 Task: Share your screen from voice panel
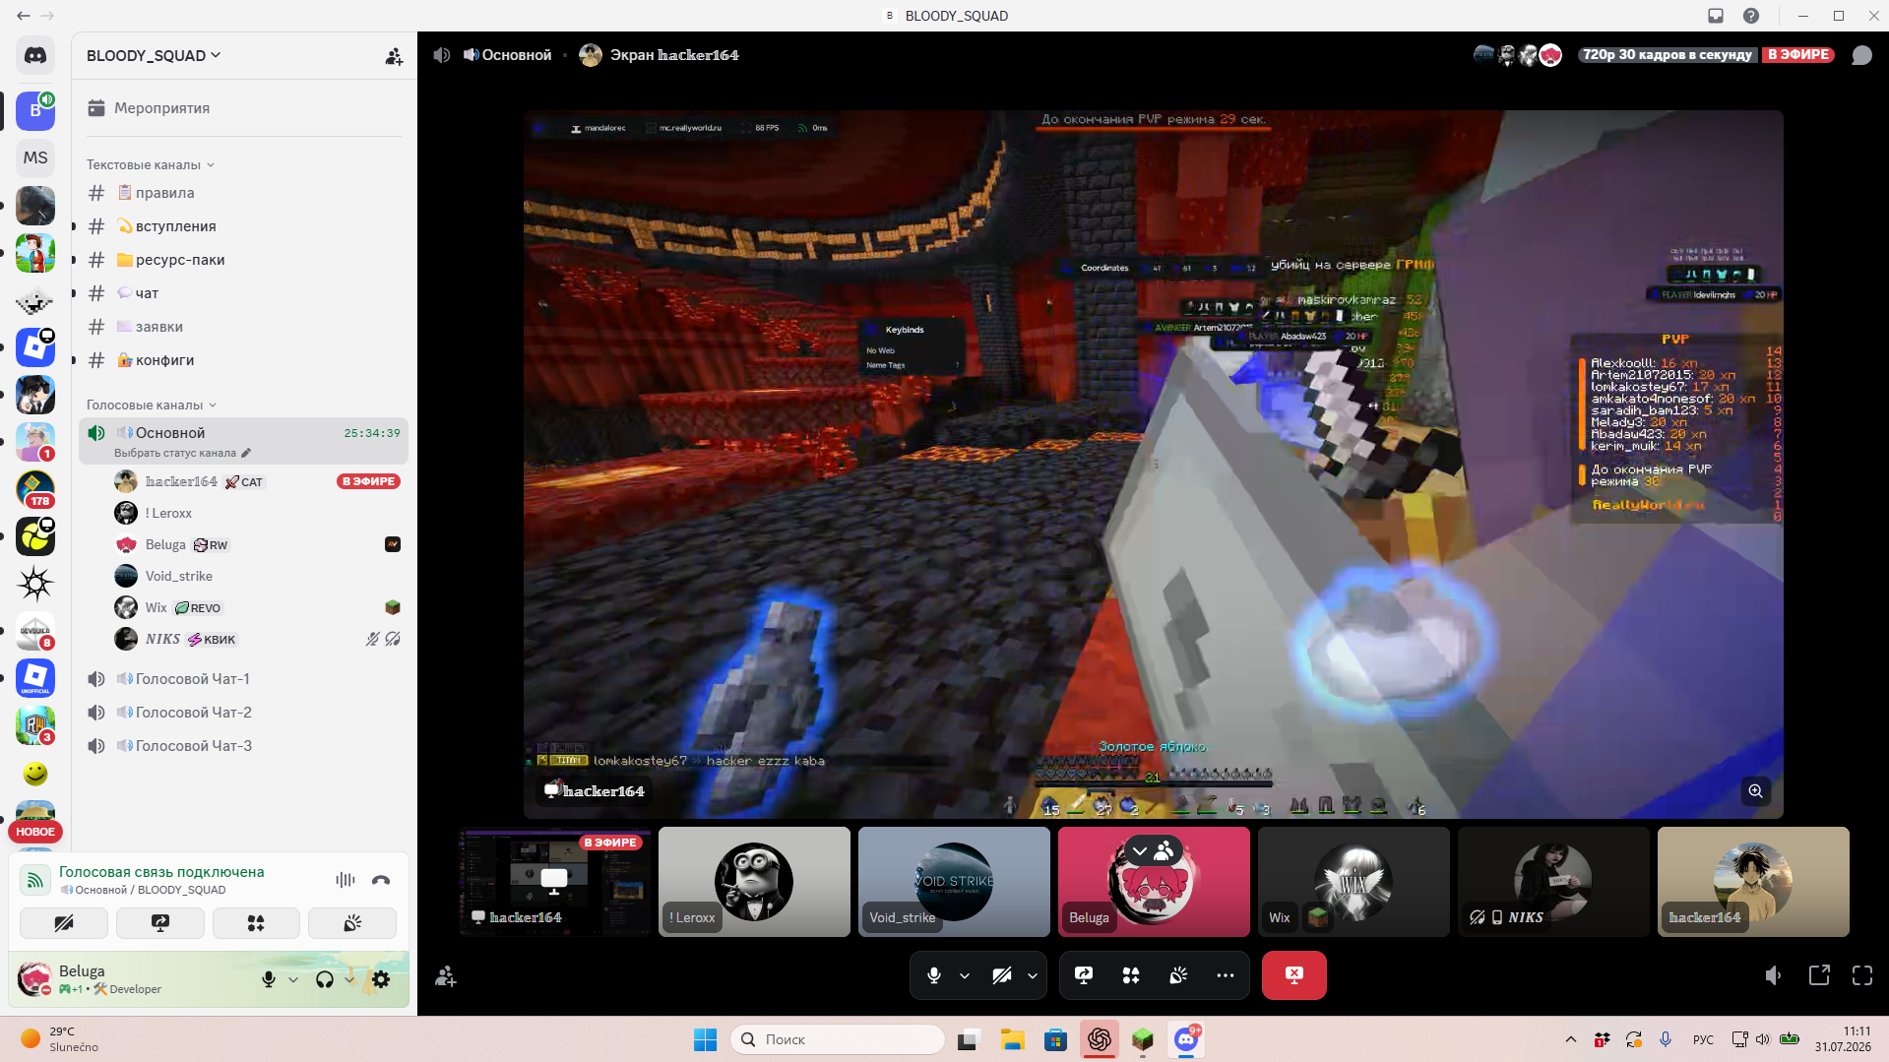(x=160, y=923)
